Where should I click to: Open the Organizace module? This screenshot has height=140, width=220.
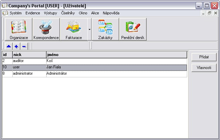click(x=19, y=29)
